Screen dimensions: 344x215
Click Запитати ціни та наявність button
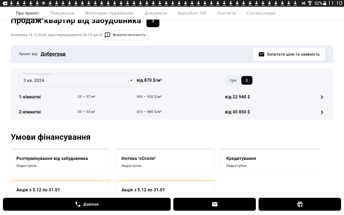(289, 54)
